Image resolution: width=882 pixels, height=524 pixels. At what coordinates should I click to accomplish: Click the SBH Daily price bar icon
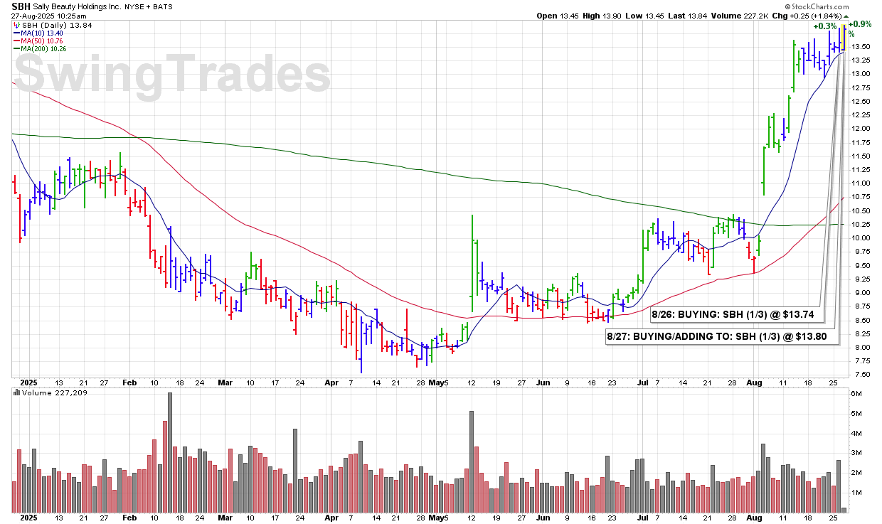15,26
